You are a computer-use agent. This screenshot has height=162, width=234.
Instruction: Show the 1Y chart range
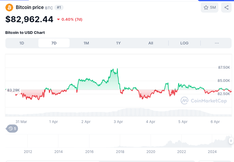tap(118, 43)
